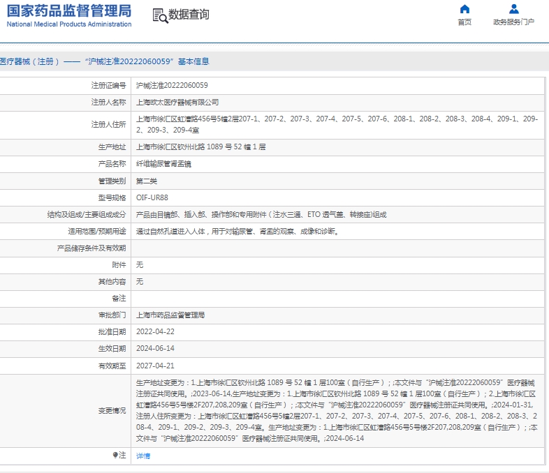
Task: Click the 有效期至 row label
Action: [112, 366]
